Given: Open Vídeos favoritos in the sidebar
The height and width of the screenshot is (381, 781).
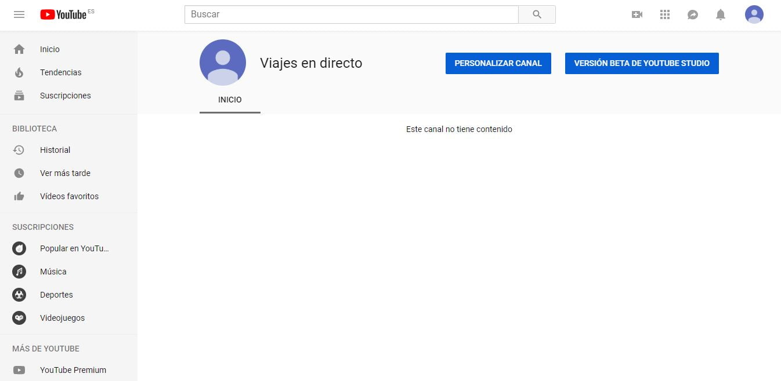Looking at the screenshot, I should [x=69, y=196].
